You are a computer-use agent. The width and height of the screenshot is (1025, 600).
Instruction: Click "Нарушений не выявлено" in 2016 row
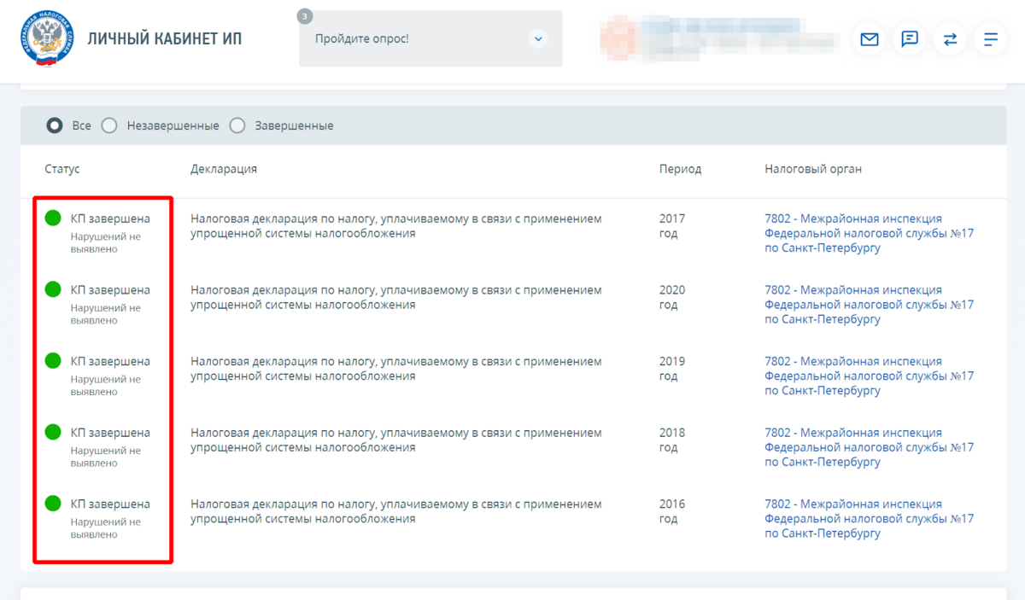pyautogui.click(x=106, y=527)
